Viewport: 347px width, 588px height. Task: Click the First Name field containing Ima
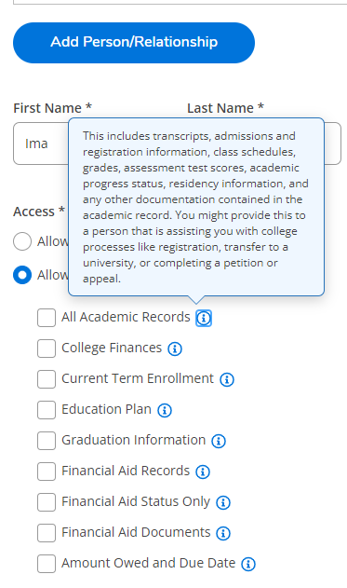41,144
